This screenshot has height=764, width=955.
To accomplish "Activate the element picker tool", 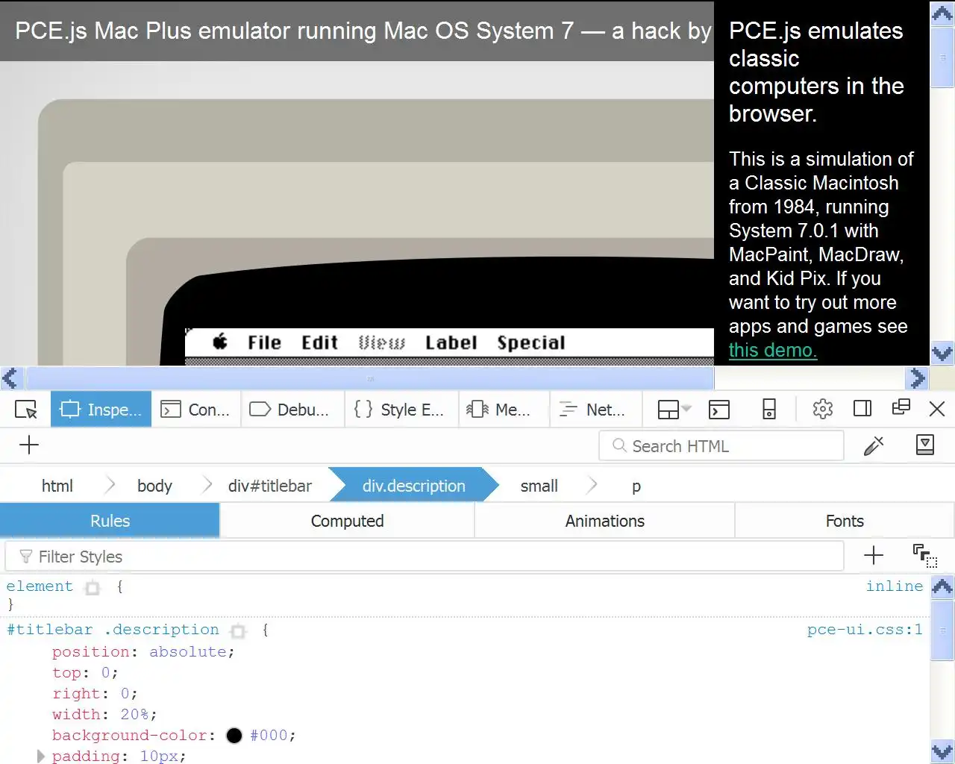I will pos(26,410).
